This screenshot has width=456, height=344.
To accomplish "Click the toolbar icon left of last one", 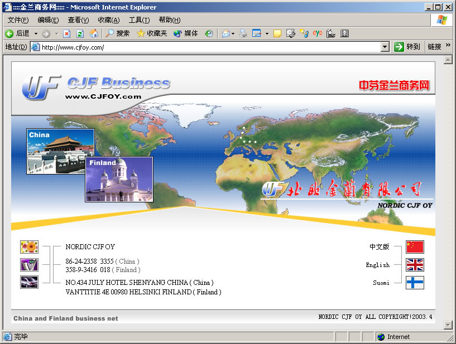I will tap(330, 33).
